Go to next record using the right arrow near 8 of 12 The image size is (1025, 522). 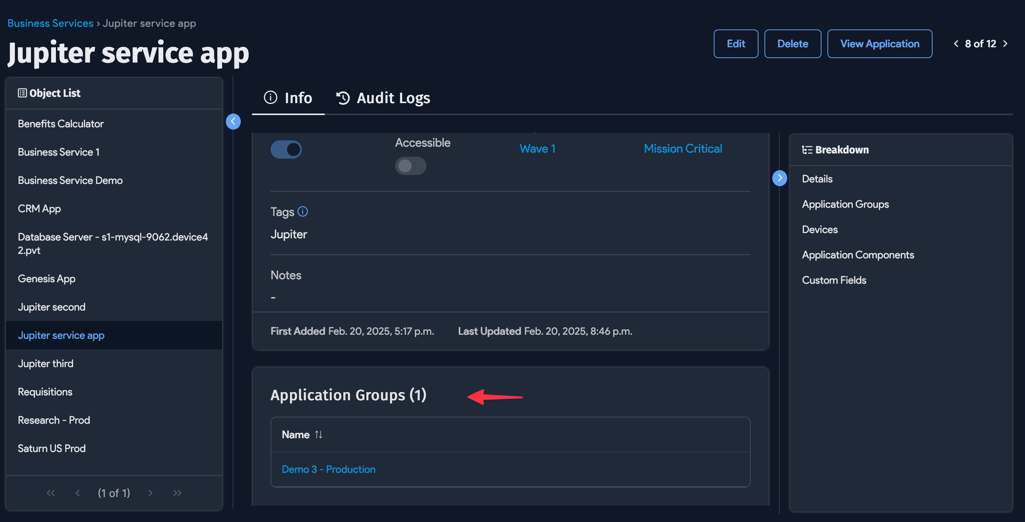(1006, 44)
